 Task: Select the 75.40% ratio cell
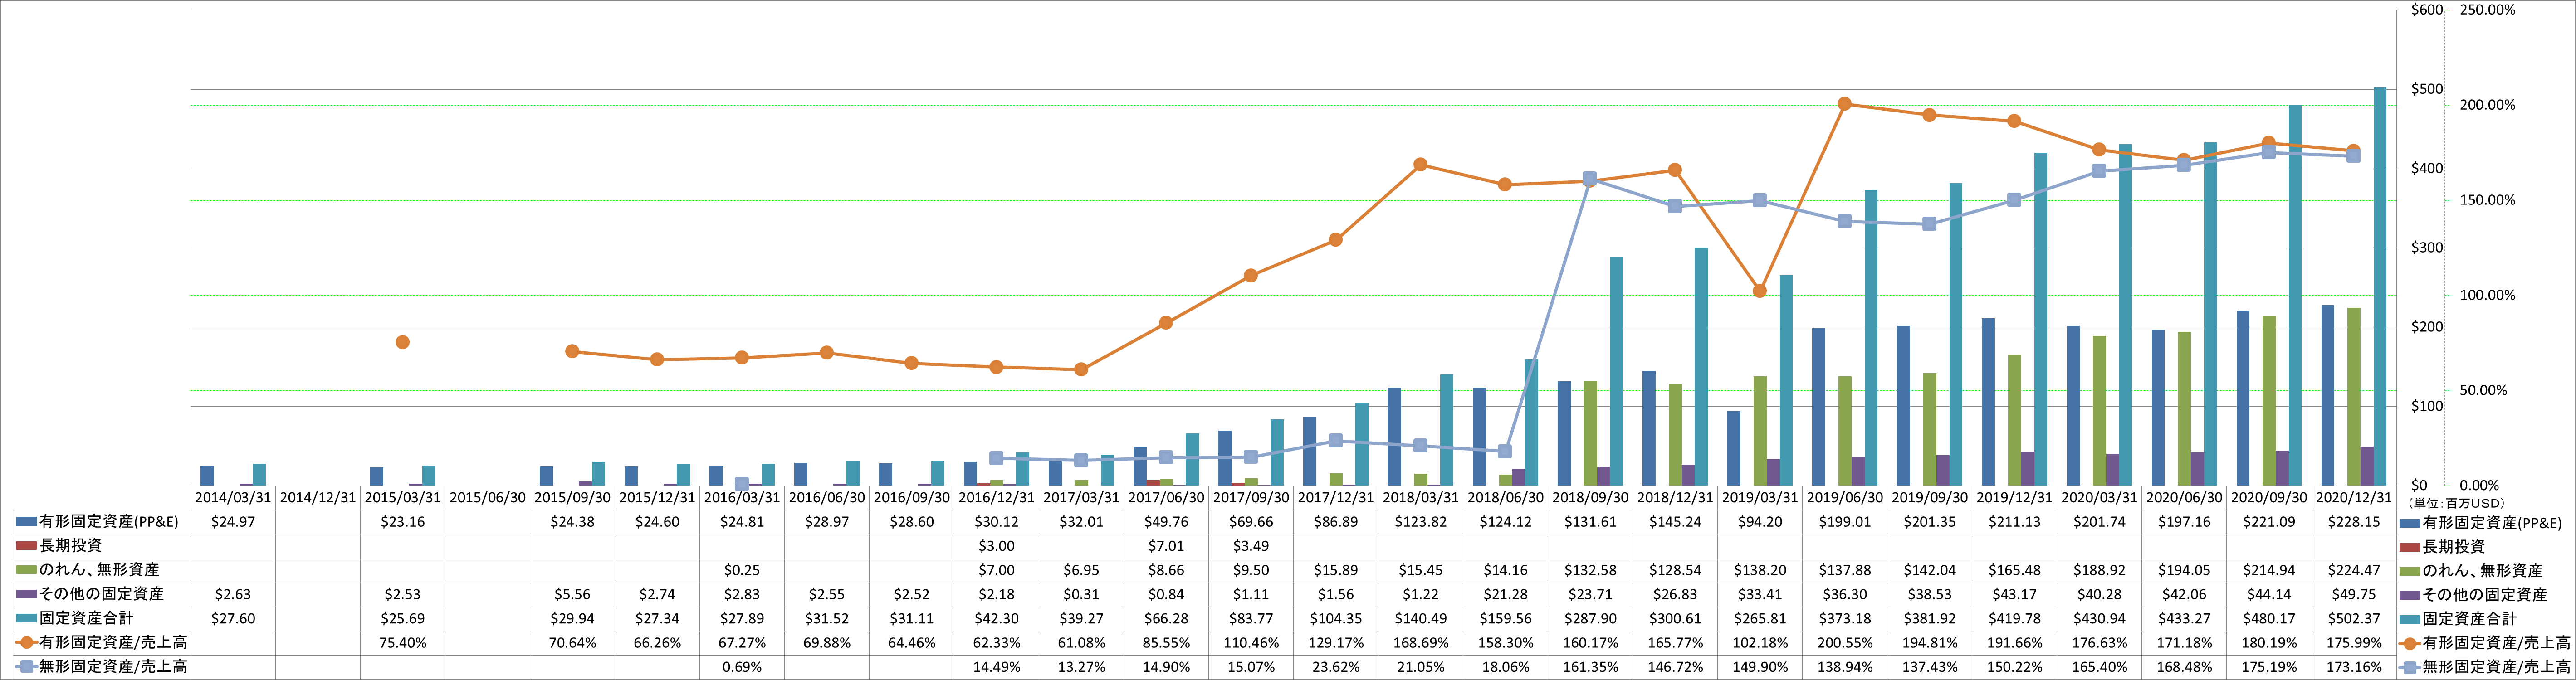coord(402,642)
